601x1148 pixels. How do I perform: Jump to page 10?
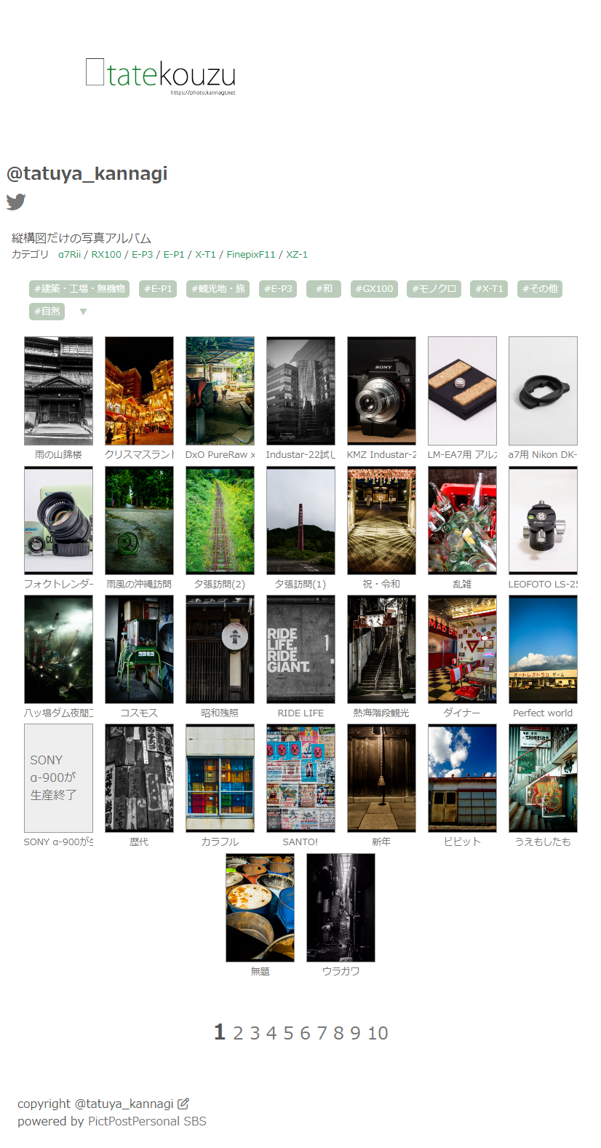(x=378, y=1033)
